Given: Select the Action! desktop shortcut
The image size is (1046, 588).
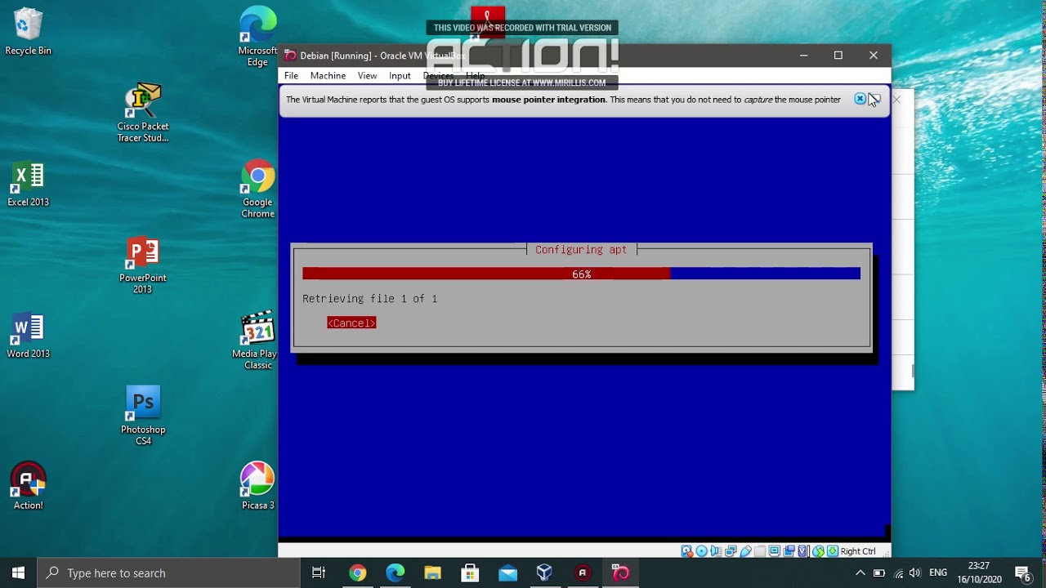Looking at the screenshot, I should [x=28, y=487].
